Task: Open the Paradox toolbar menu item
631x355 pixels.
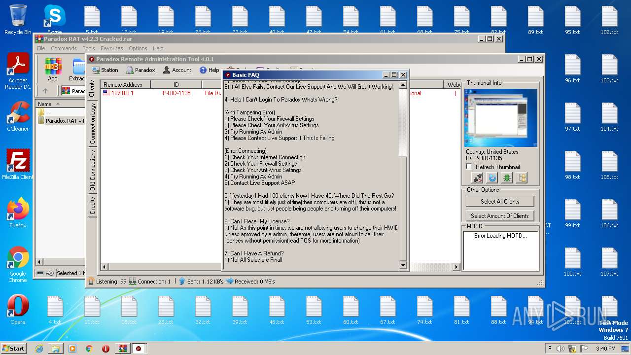Action: click(140, 70)
